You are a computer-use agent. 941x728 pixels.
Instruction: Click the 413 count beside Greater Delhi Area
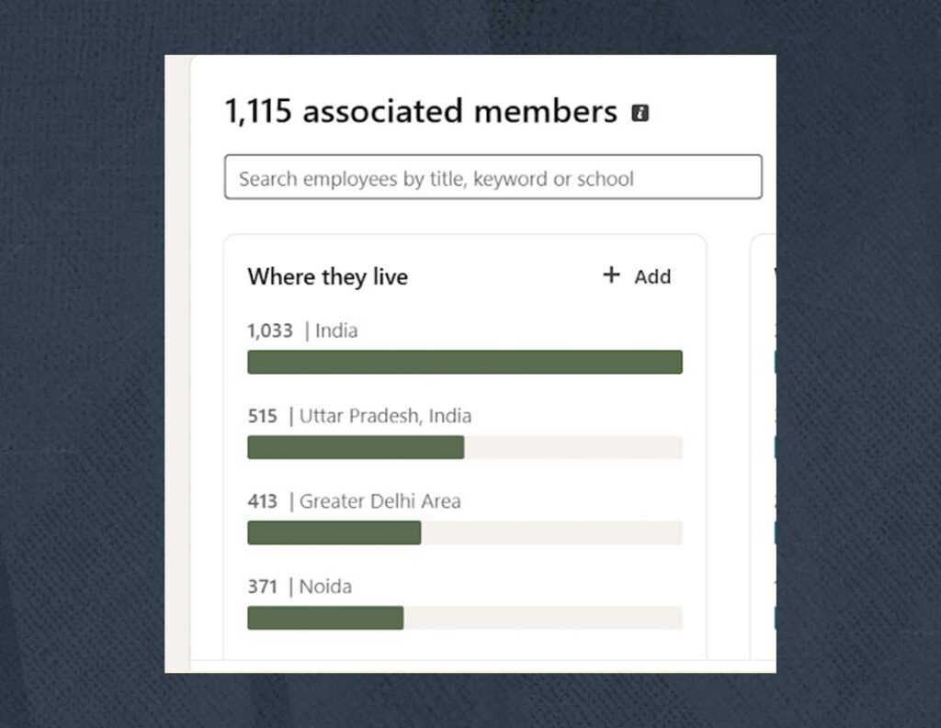263,501
